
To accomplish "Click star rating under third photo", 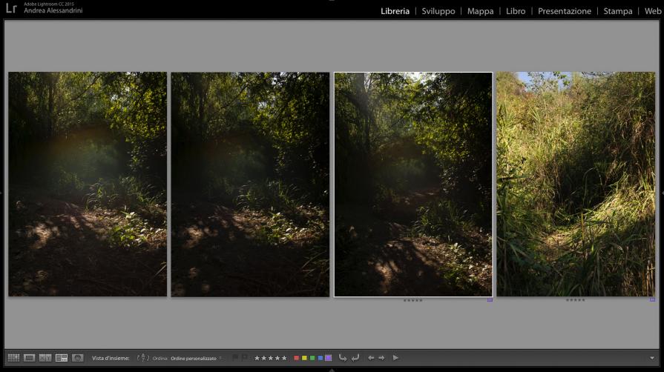I will point(413,300).
